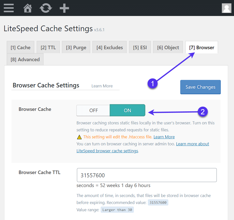This screenshot has height=220, width=234.
Task: Open the user profile avatar icon
Action: (x=226, y=8)
